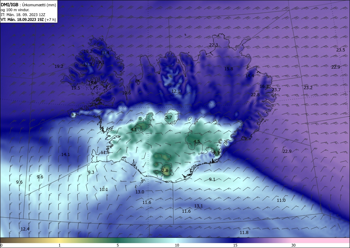
Task: Click the 10.1 map value
Action: (104, 190)
